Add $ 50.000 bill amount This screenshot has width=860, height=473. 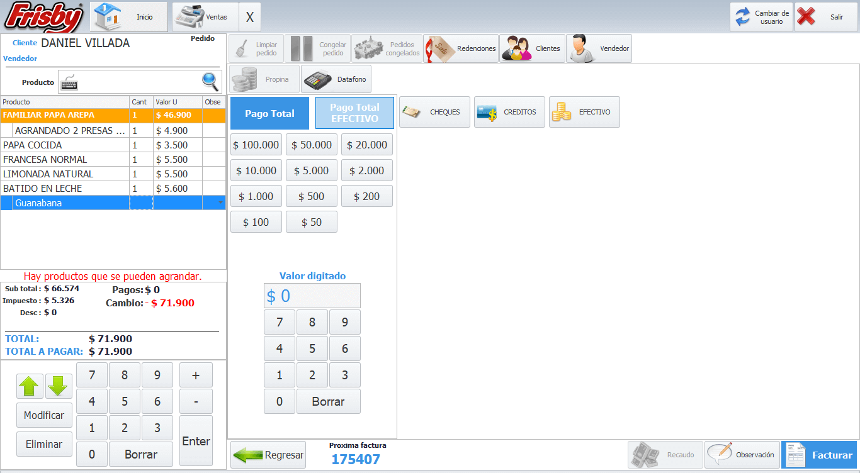coord(312,145)
